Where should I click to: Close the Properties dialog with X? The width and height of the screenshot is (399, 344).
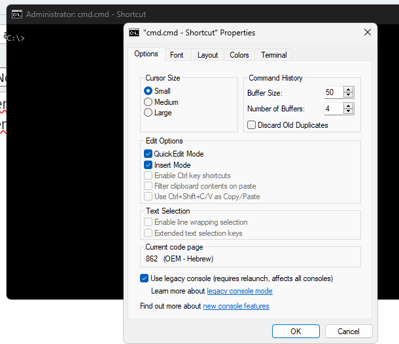point(367,33)
